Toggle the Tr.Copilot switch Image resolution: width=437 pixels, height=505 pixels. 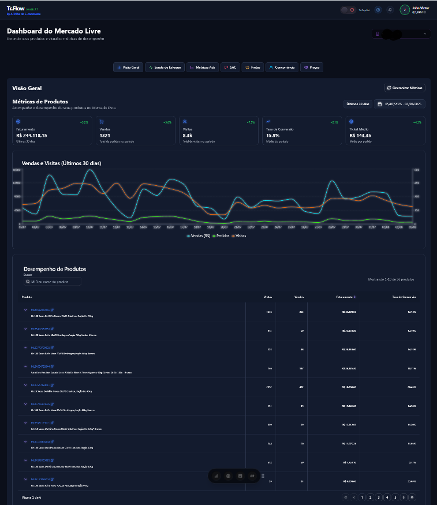tap(348, 10)
